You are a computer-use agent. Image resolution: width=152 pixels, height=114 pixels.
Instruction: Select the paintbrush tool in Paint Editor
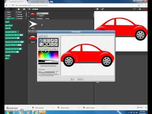click(x=41, y=41)
